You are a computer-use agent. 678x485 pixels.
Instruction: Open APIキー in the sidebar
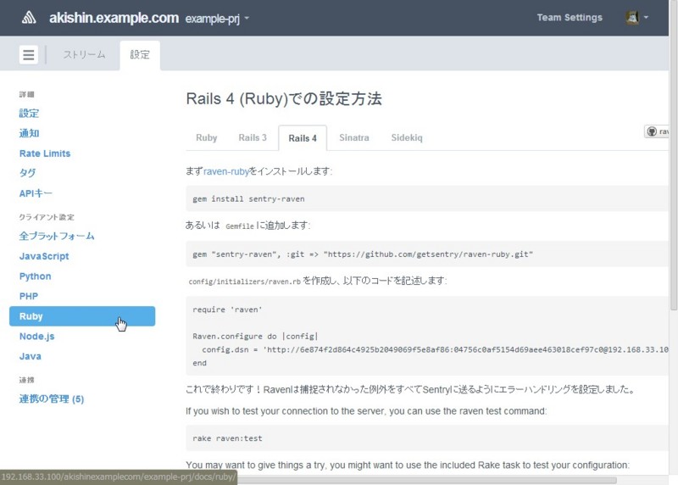pyautogui.click(x=36, y=193)
